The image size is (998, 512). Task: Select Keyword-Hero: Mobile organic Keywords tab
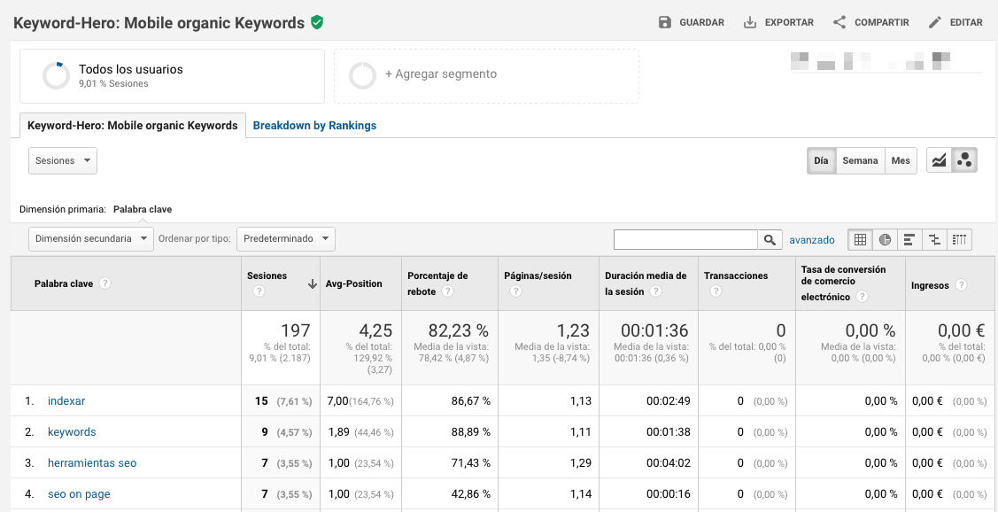click(133, 126)
